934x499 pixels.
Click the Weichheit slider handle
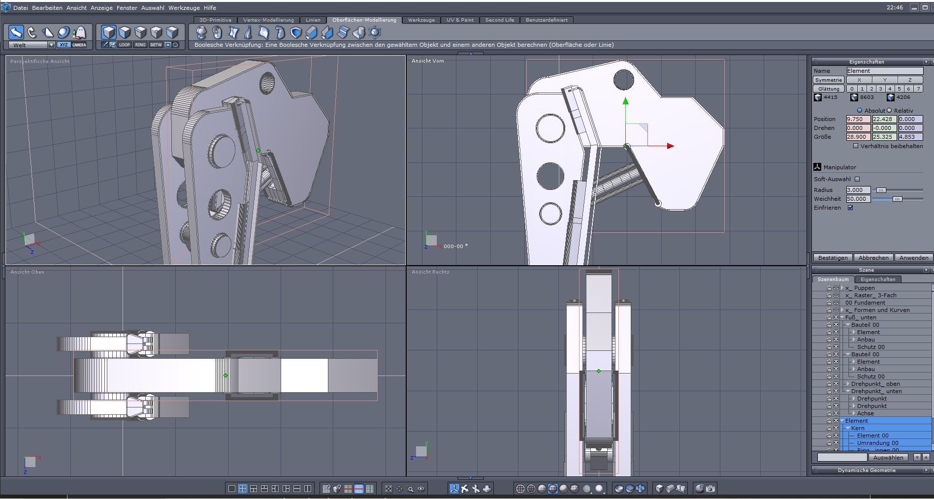[x=897, y=199]
